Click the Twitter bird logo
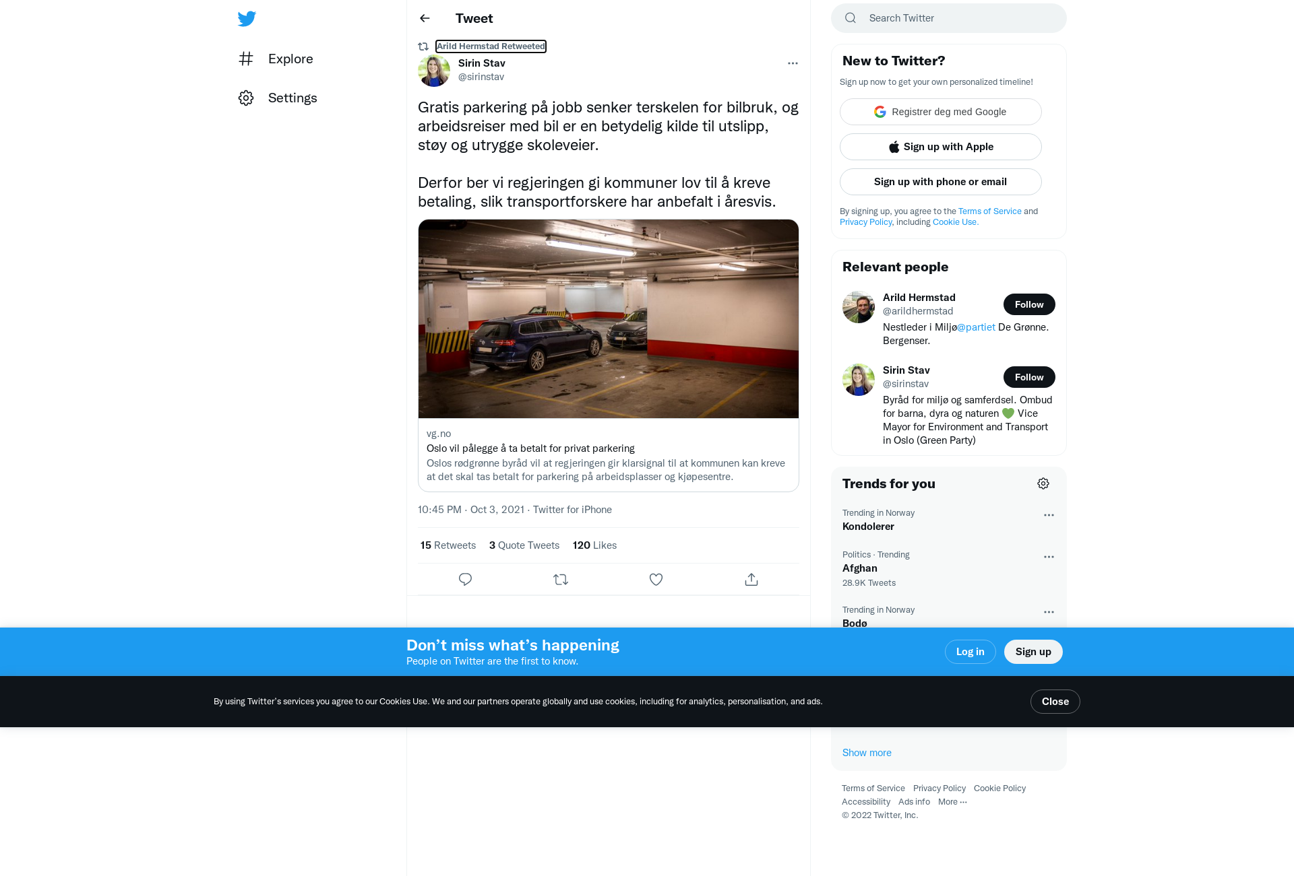 click(247, 18)
